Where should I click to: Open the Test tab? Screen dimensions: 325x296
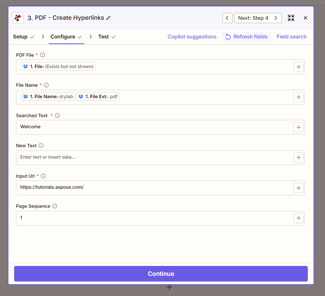coord(103,37)
